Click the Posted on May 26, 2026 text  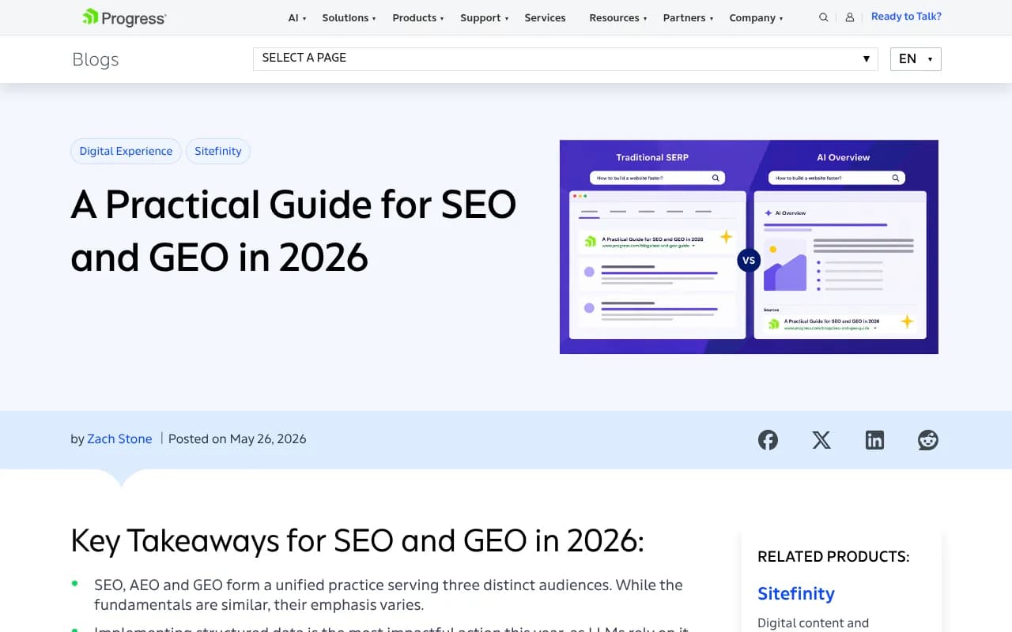point(237,439)
